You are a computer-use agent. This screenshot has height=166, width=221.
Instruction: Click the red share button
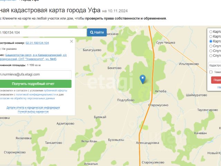[x=216, y=80]
